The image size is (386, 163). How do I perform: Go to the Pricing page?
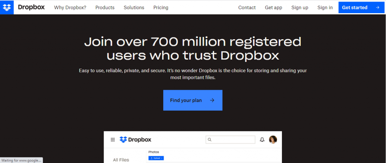point(161,8)
